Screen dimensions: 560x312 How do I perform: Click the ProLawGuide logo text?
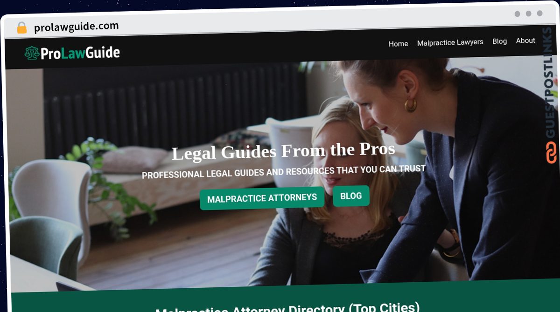coord(80,53)
